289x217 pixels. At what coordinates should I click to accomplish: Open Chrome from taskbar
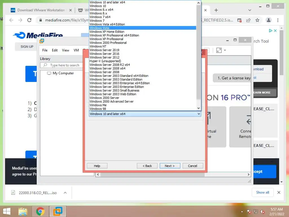click(40, 211)
